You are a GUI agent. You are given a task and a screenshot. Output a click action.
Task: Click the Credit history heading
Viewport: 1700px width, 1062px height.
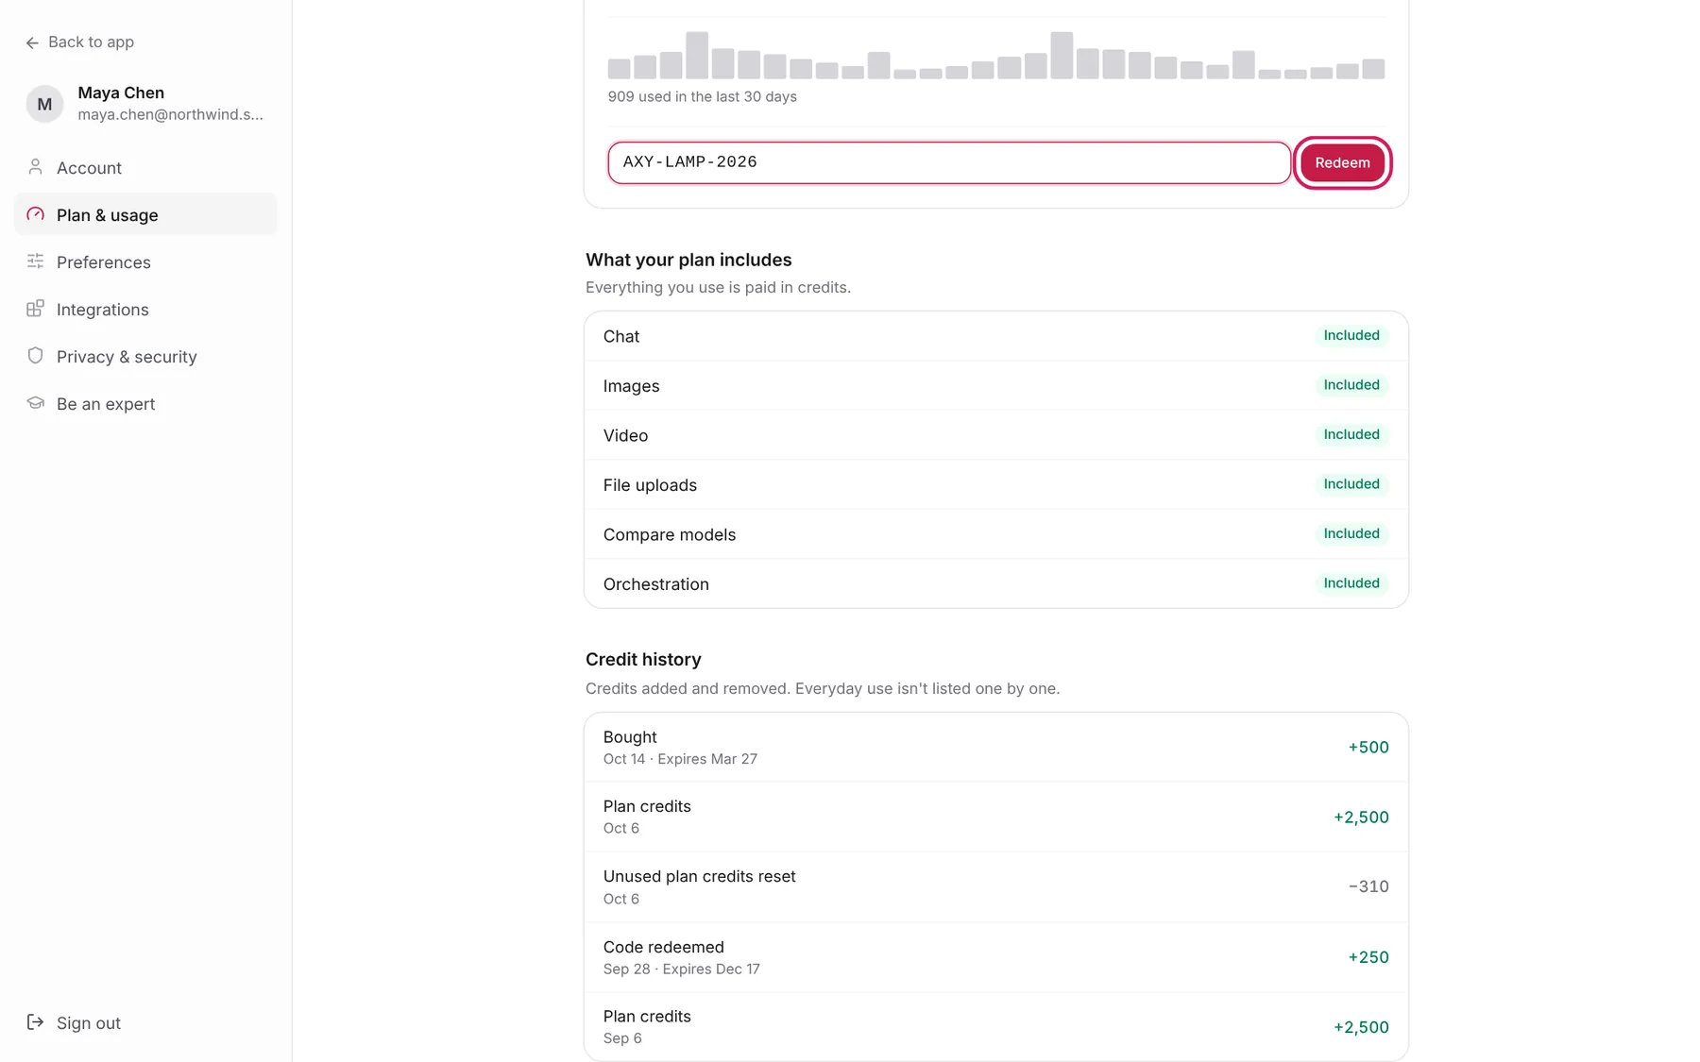click(x=643, y=659)
